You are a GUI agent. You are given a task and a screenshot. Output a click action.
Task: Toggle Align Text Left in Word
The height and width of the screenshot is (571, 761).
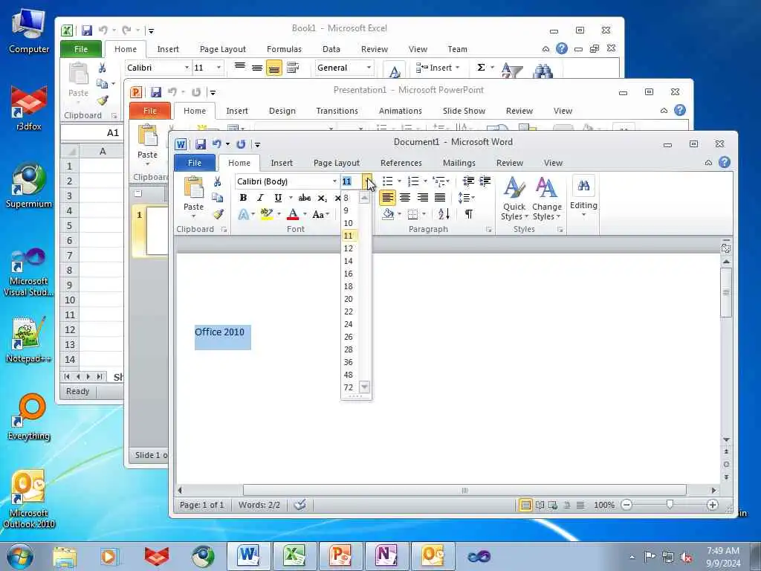387,198
